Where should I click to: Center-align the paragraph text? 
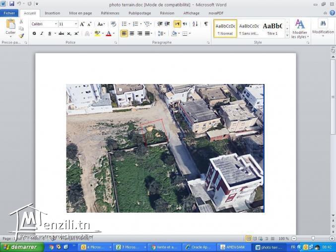pyautogui.click(x=132, y=33)
